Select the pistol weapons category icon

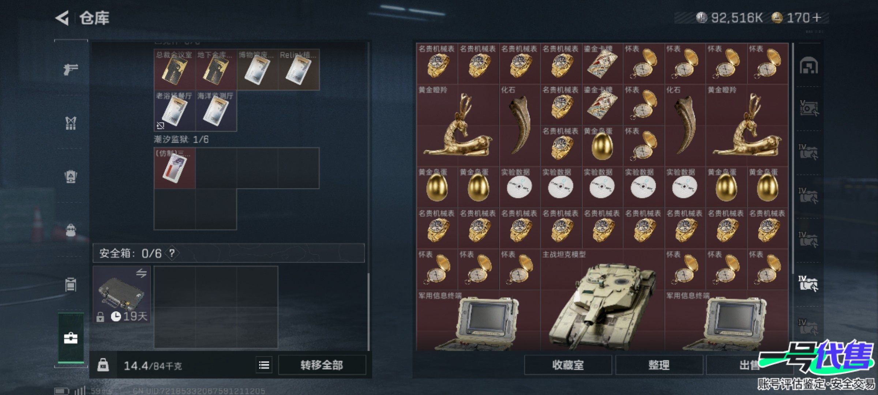(71, 69)
